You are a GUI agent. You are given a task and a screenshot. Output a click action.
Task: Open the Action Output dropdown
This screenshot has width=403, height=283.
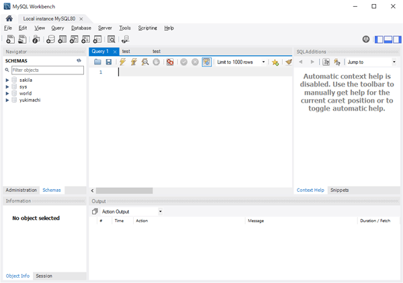tap(160, 211)
